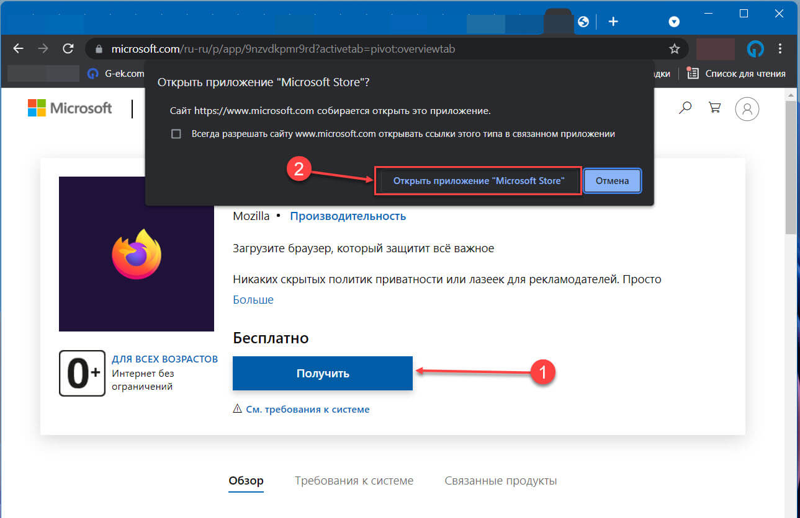Open the Производительность category link
The image size is (800, 518).
click(x=348, y=216)
